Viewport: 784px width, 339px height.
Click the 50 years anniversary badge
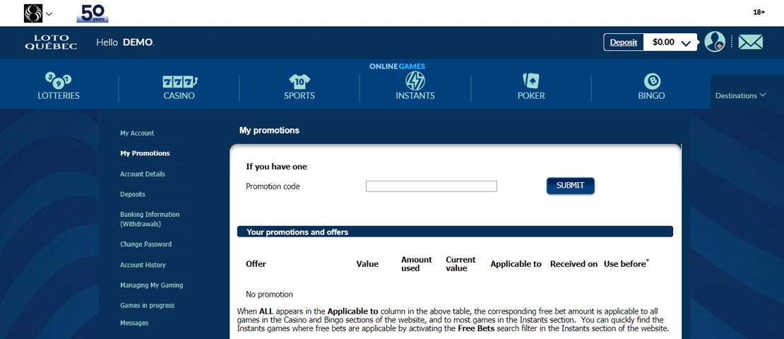(x=93, y=13)
